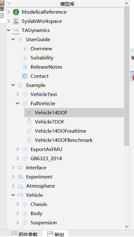Image resolution: width=134 pixels, height=237 pixels.
Task: Expand the Chassis package
Action: tap(18, 204)
